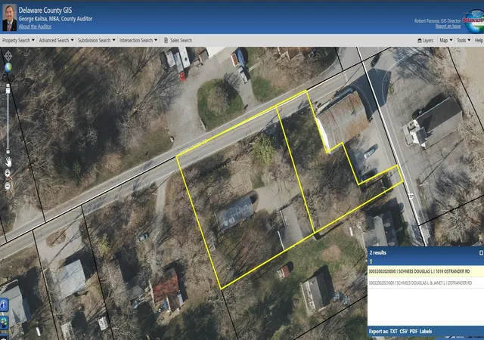This screenshot has width=484, height=340.
Task: Select result SCHNEES DOUGLAS L & JANET L
Action: [x=426, y=283]
